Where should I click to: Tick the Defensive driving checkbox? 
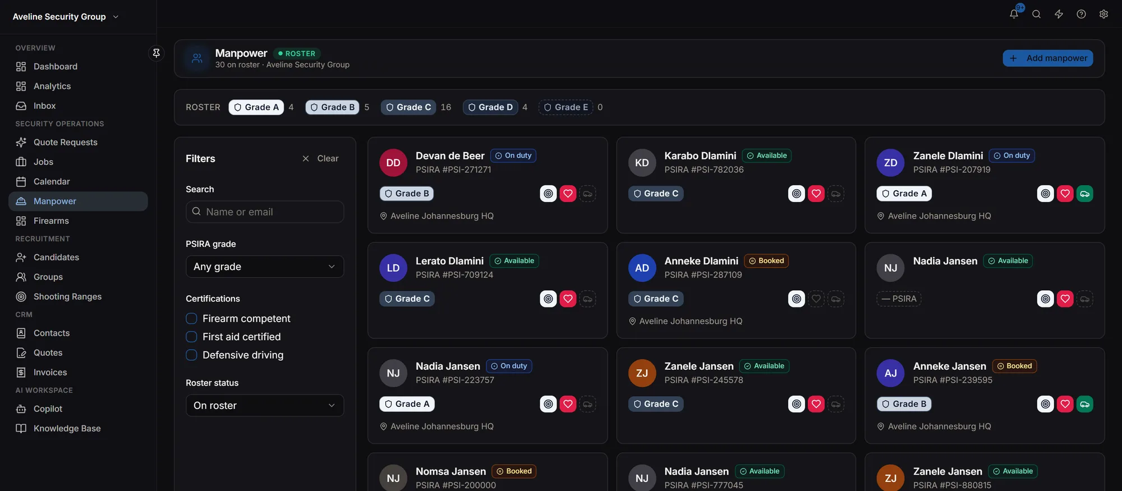(191, 355)
